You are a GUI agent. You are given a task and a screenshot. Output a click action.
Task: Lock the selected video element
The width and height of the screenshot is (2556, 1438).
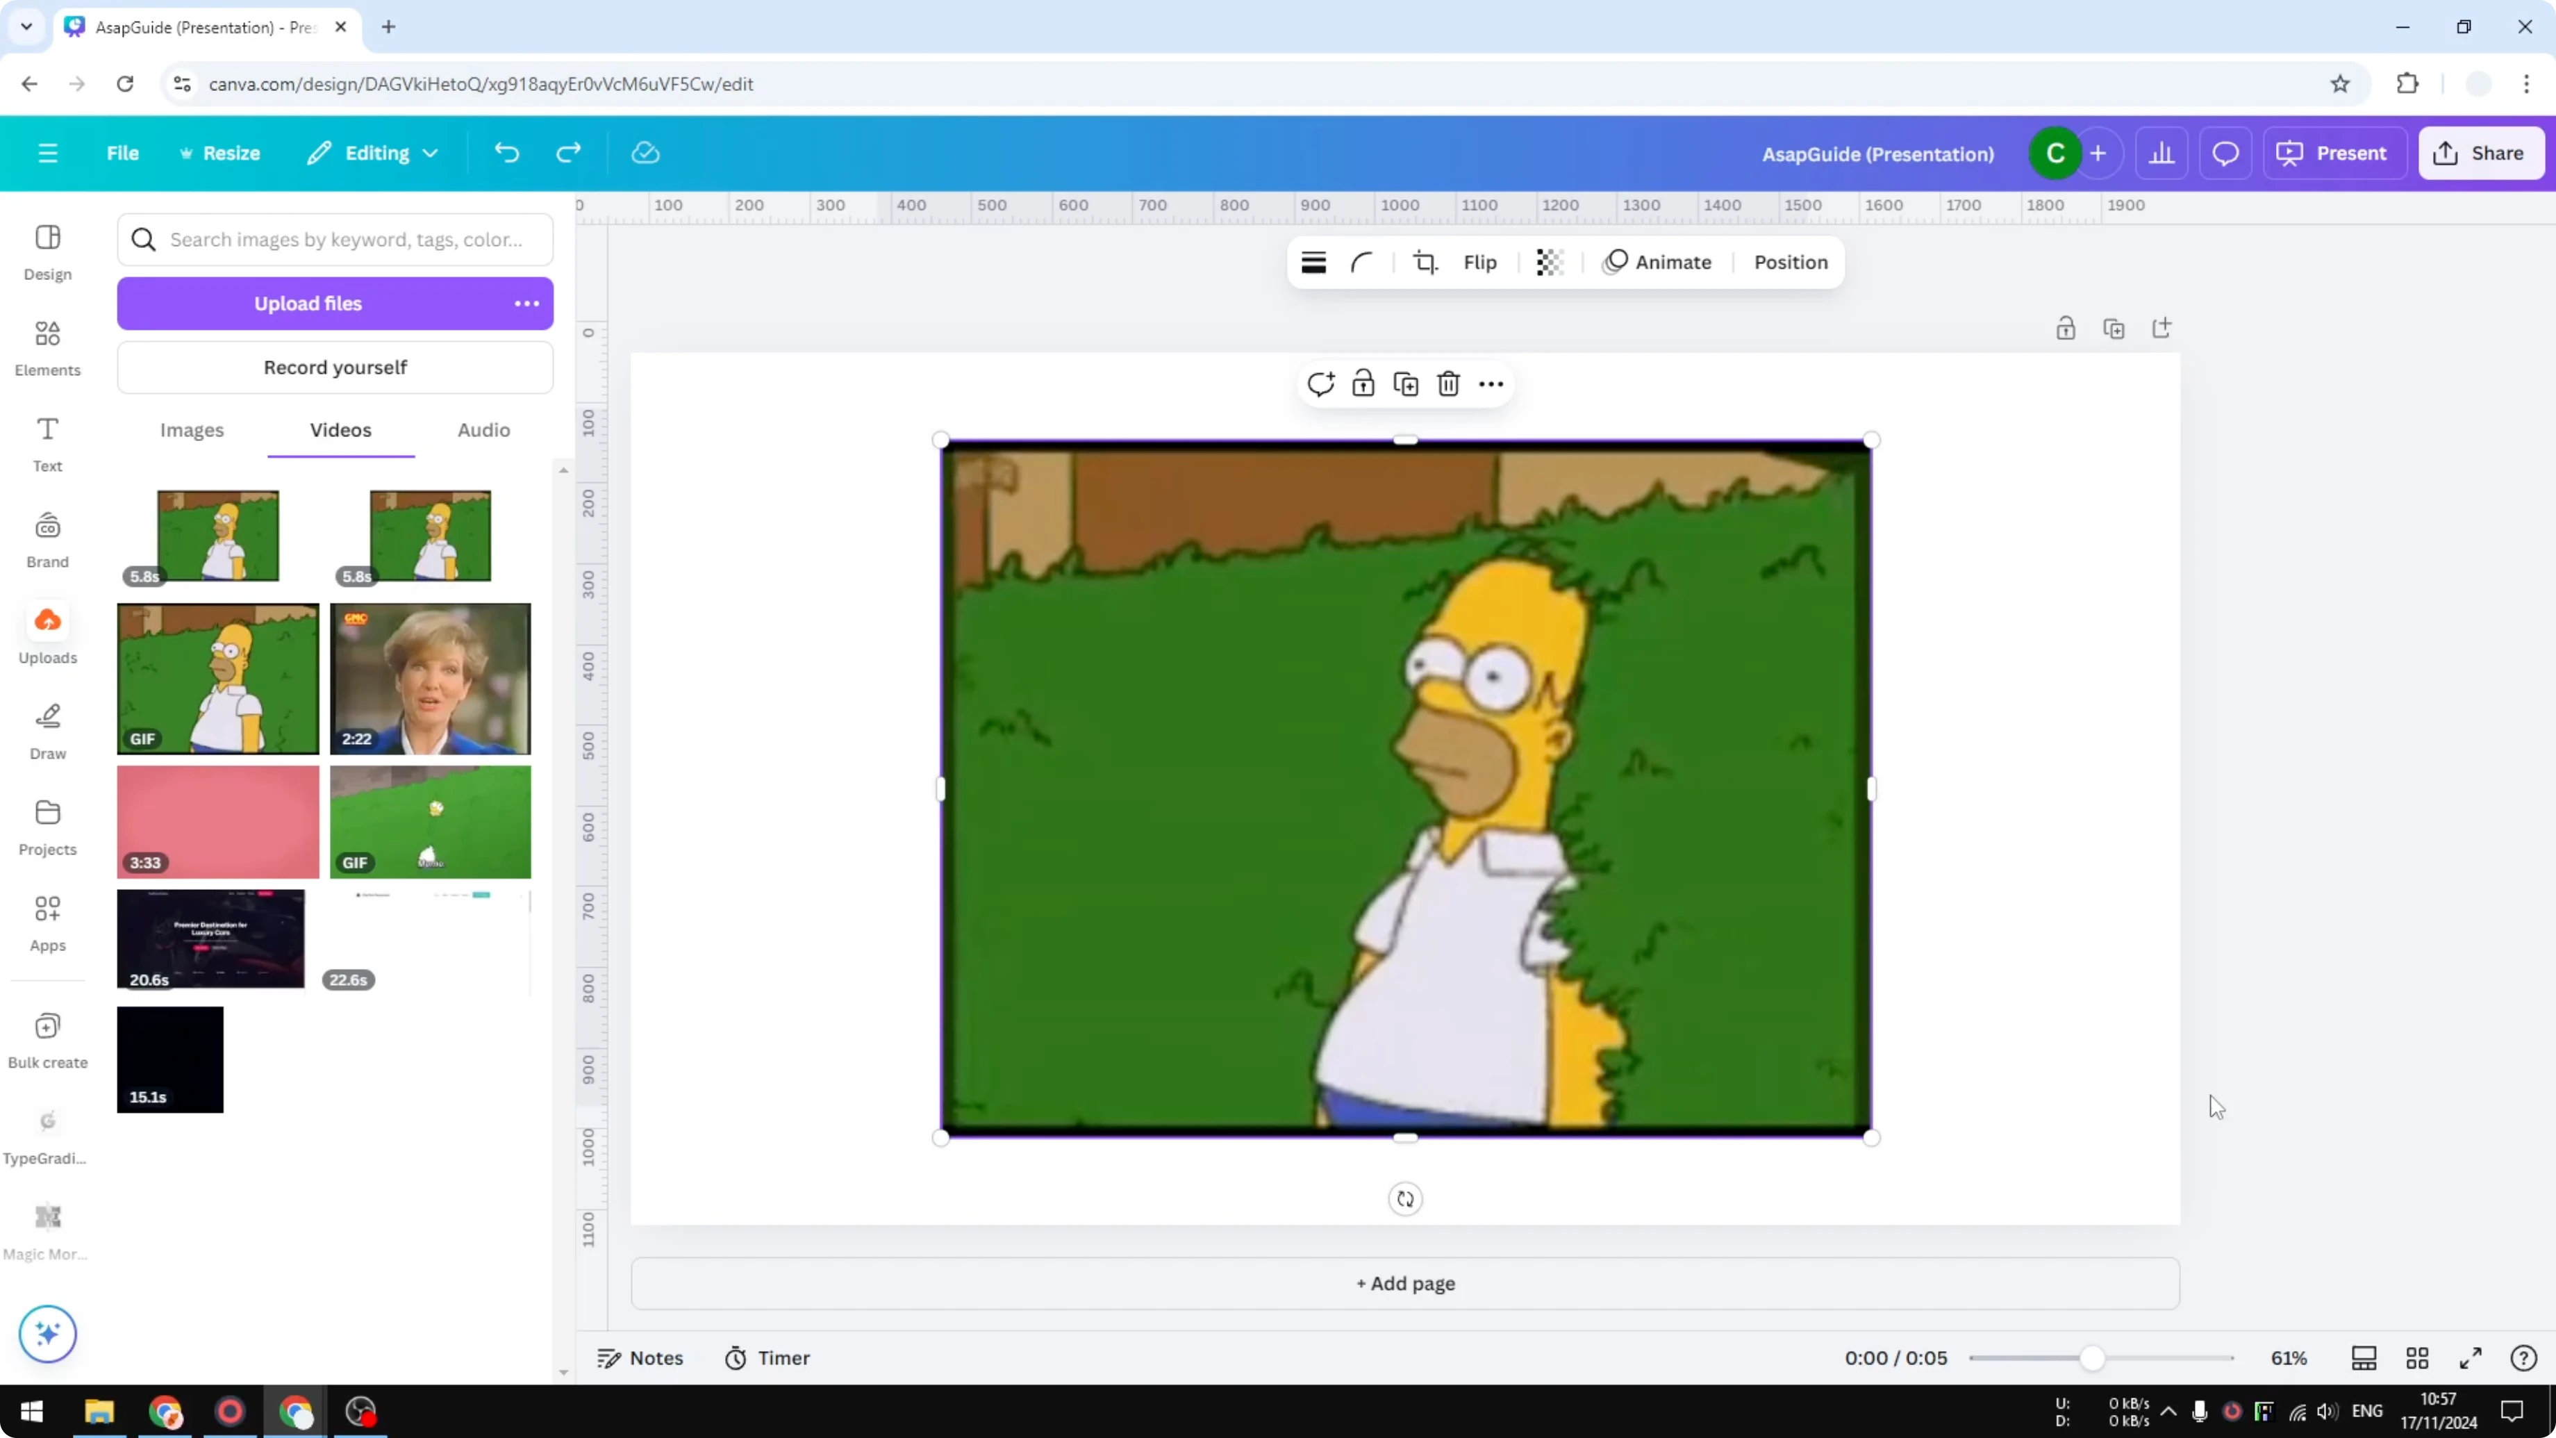(x=1362, y=383)
